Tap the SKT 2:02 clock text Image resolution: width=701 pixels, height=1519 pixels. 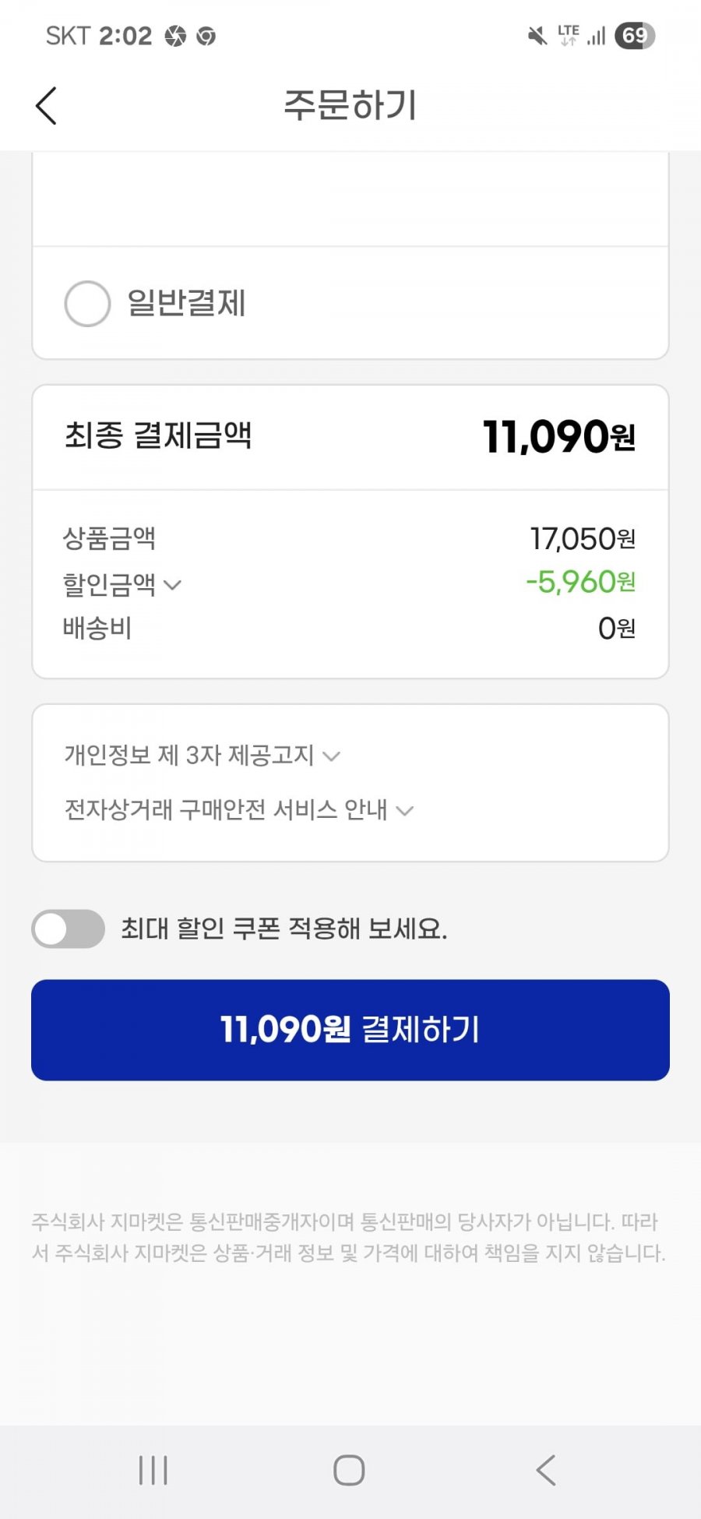click(x=99, y=36)
